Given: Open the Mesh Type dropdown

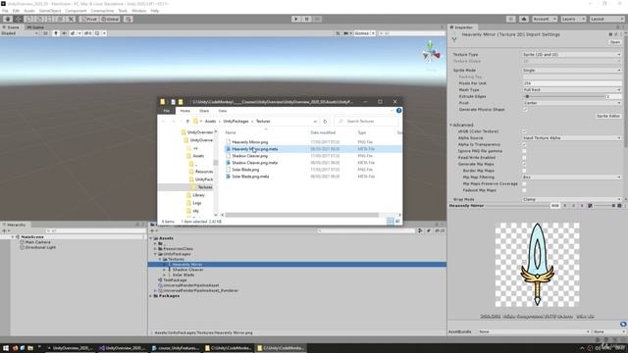Looking at the screenshot, I should coord(571,89).
